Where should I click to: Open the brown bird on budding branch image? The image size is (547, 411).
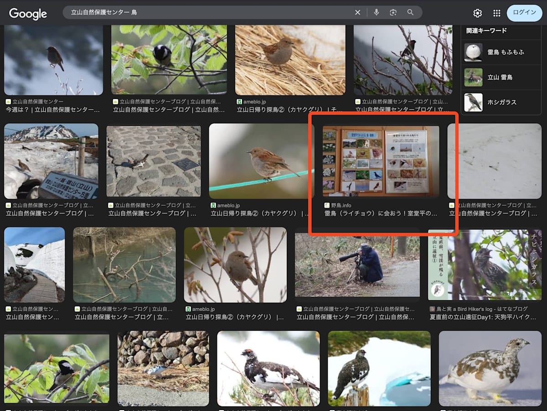235,265
